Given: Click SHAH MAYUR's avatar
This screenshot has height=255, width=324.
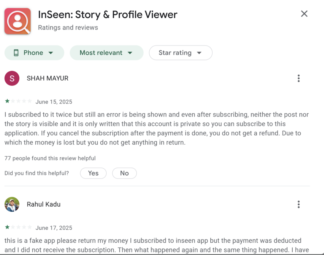Looking at the screenshot, I should (12, 78).
